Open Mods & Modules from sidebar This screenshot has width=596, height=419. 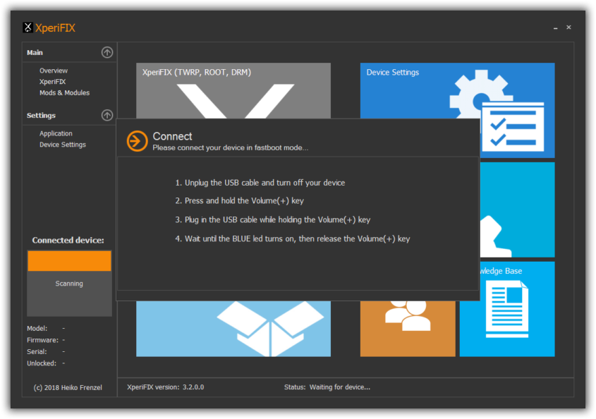coord(64,93)
